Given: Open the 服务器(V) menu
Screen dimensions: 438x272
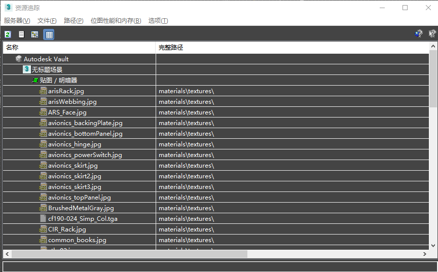Looking at the screenshot, I should tap(17, 21).
